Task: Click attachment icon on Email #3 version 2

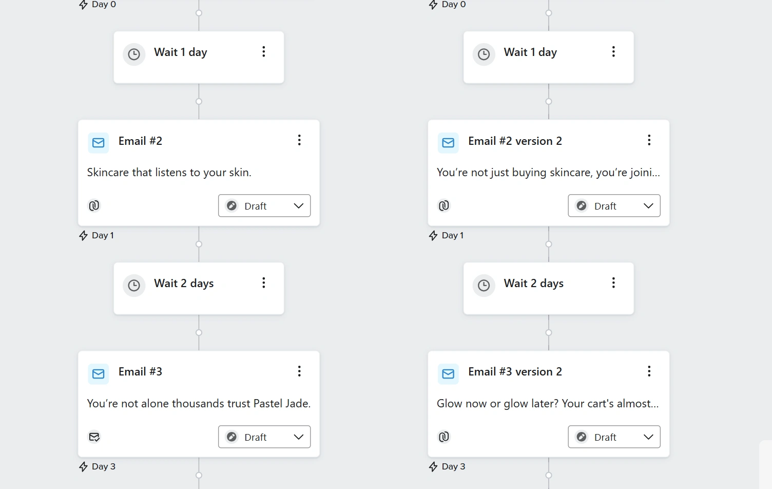Action: pyautogui.click(x=444, y=437)
